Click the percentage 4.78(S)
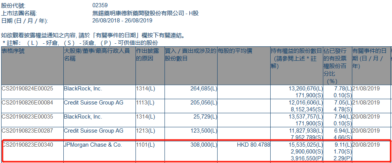The width and height of the screenshot is (392, 163). pyautogui.click(x=344, y=109)
